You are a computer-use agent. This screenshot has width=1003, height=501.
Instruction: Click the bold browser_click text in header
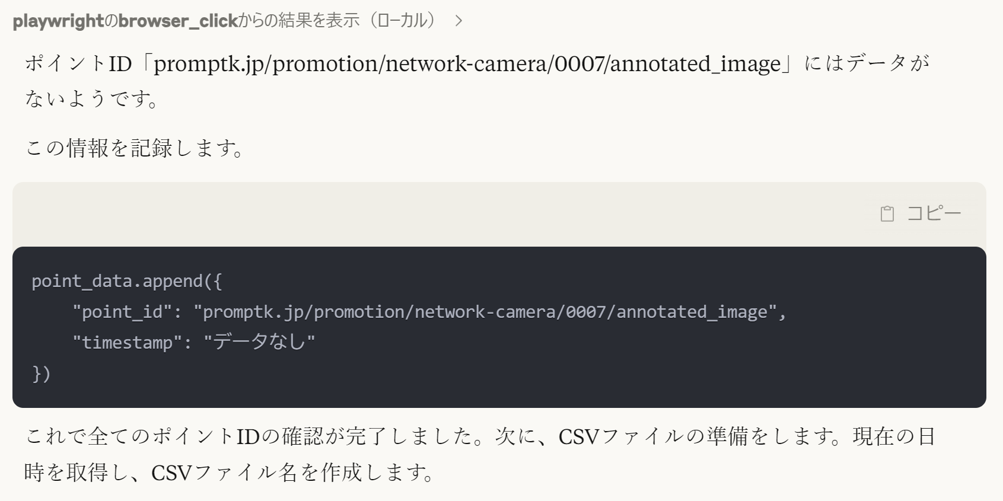click(x=178, y=21)
